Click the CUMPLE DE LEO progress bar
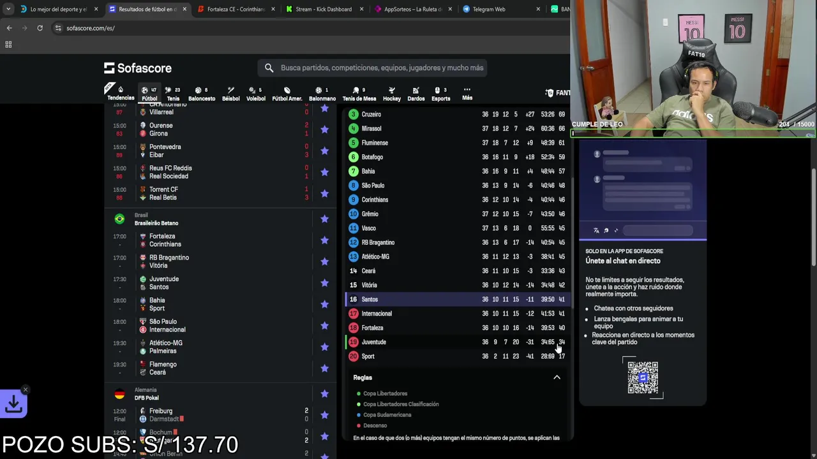Screen dimensions: 817x459 694,134
